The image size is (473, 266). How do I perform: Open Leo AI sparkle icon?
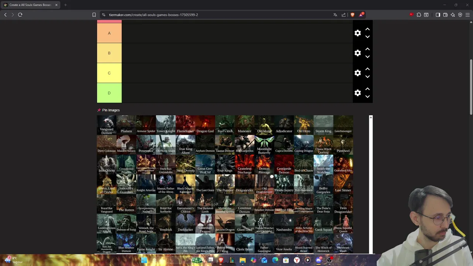click(453, 15)
